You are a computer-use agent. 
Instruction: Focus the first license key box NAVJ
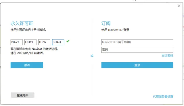(x=17, y=42)
